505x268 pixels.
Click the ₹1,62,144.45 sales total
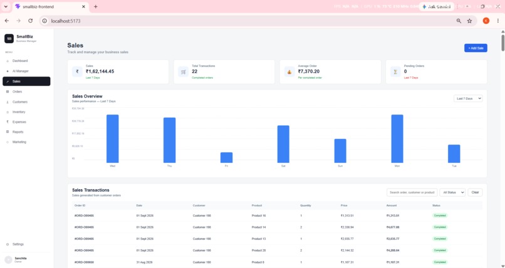[x=100, y=71]
